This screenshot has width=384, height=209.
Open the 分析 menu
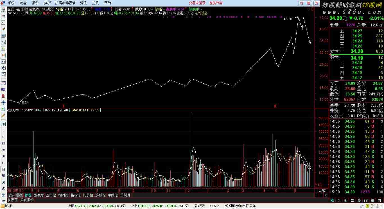48,3
